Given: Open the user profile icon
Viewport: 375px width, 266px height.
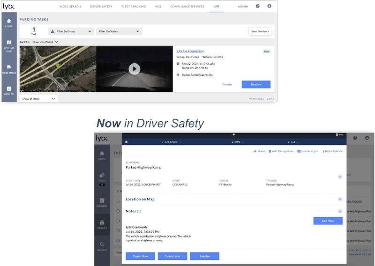Looking at the screenshot, I should point(269,6).
